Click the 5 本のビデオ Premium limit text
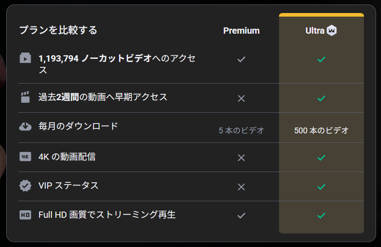The image size is (381, 247). (241, 131)
